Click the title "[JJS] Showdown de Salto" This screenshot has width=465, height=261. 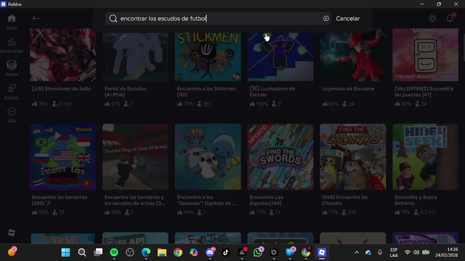[x=61, y=89]
